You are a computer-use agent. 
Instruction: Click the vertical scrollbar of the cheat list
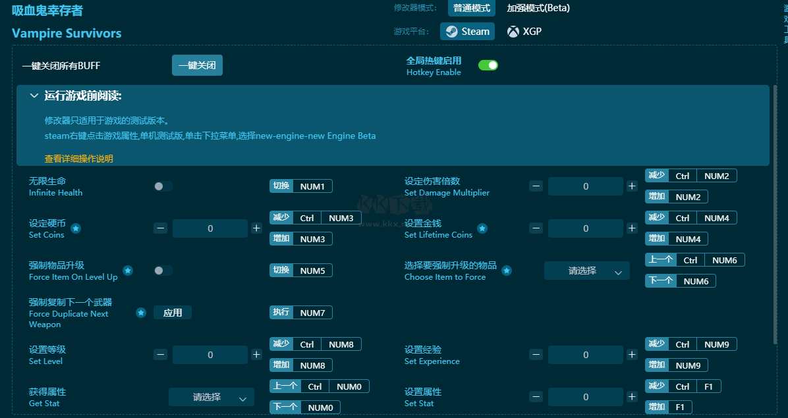[775, 215]
